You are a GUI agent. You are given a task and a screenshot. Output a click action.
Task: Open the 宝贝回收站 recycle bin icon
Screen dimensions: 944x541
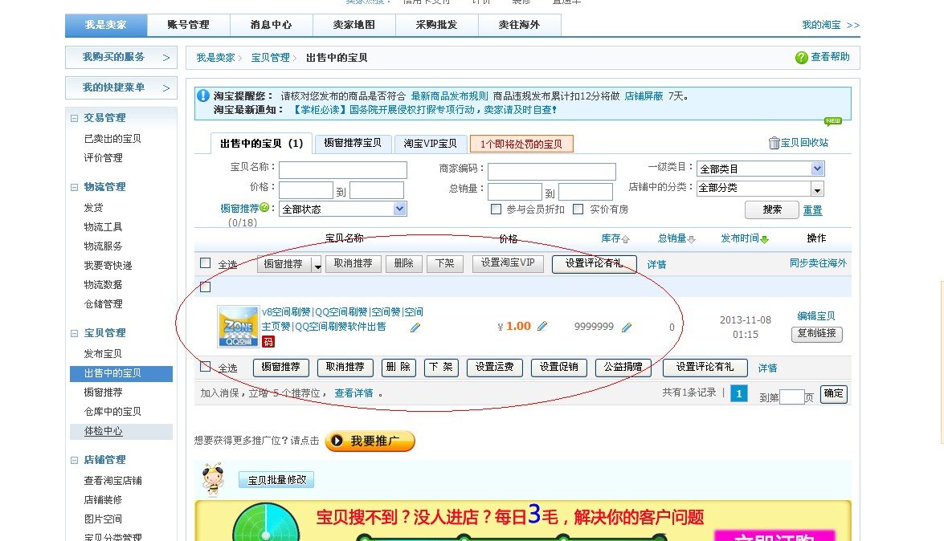click(x=774, y=143)
